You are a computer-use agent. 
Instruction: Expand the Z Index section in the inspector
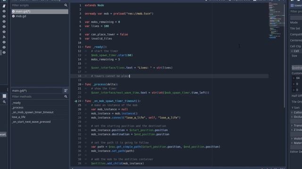292,130
